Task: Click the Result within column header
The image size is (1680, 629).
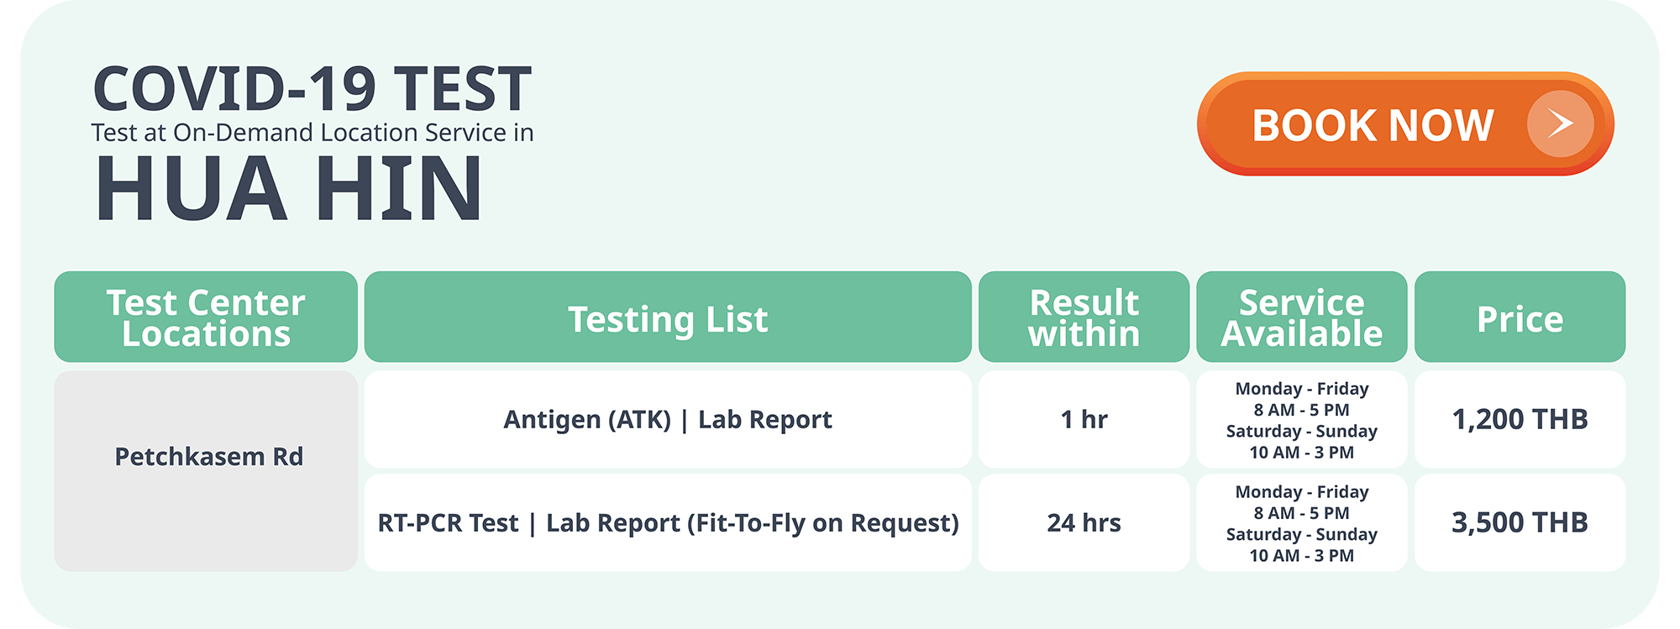Action: (1084, 317)
